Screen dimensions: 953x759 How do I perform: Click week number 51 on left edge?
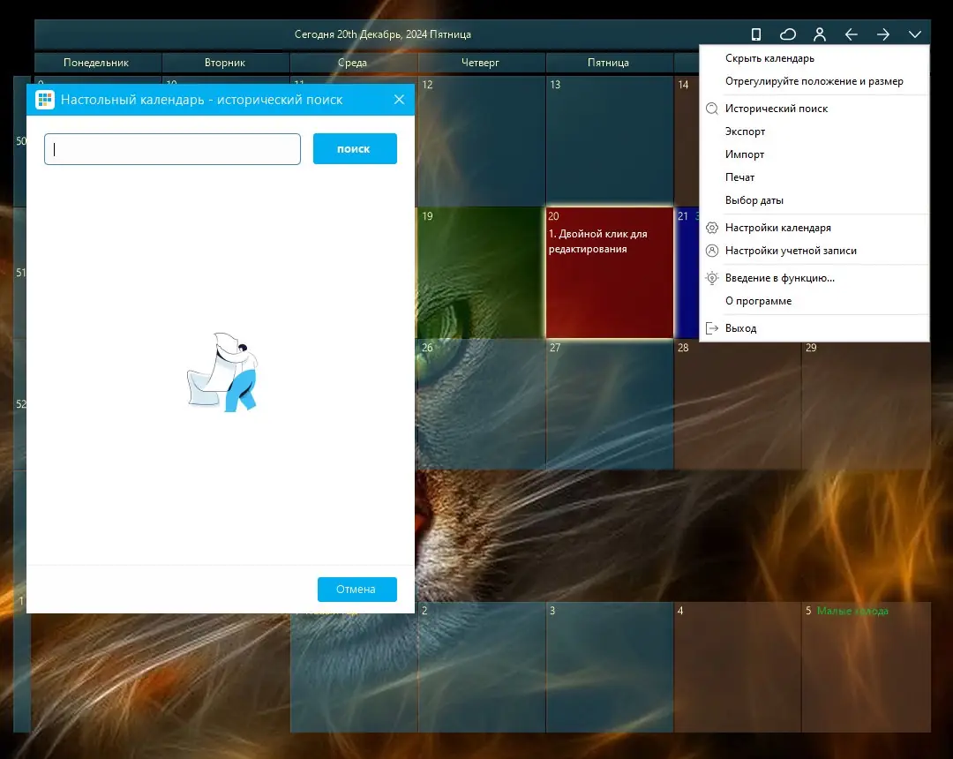[21, 272]
